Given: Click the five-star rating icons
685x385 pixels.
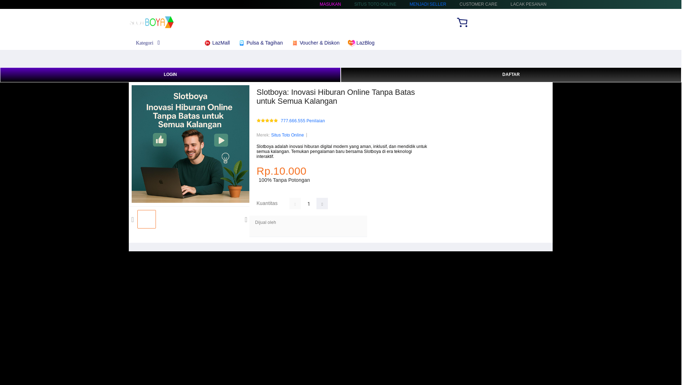Looking at the screenshot, I should [267, 121].
